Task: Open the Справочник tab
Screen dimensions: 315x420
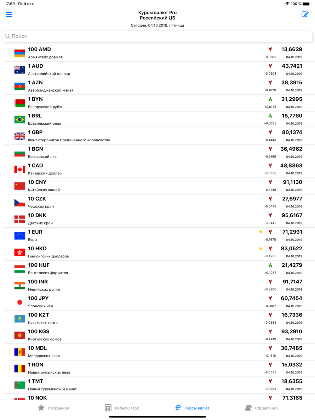Action: click(262, 408)
